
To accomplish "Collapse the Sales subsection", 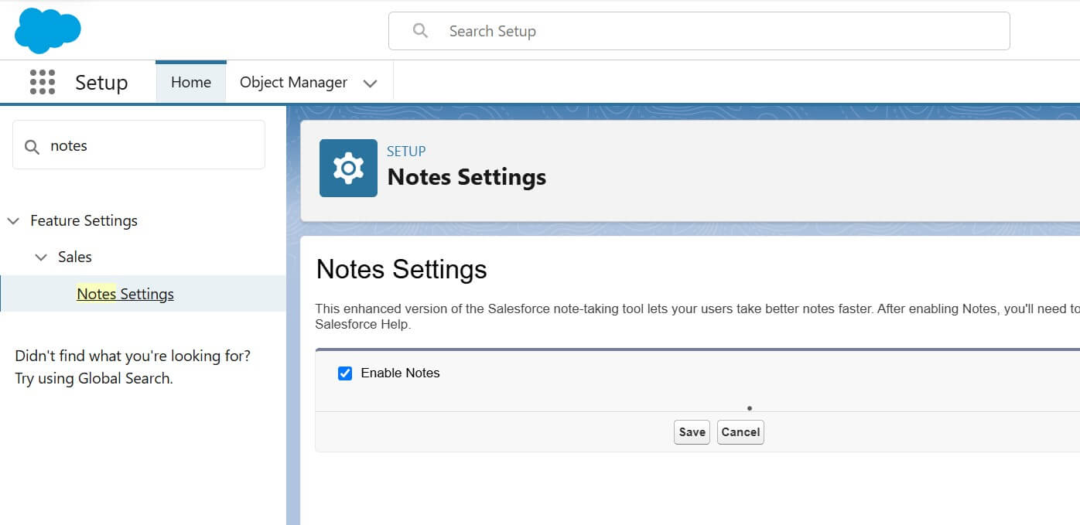I will (x=41, y=257).
